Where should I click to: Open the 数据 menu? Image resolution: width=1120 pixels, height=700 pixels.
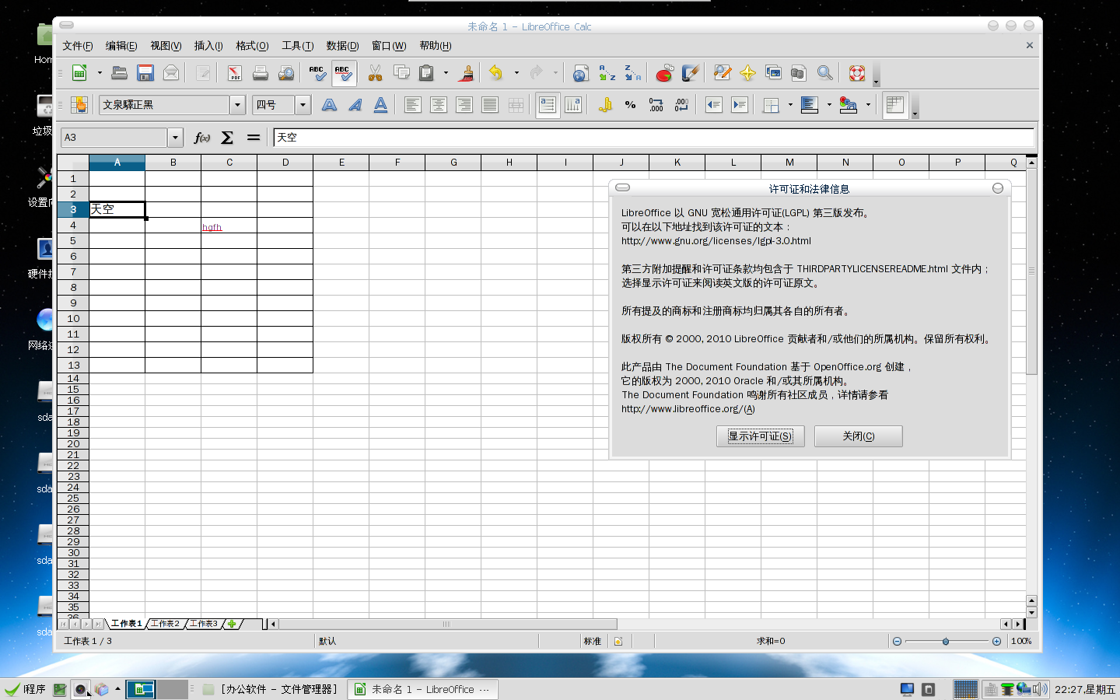point(342,46)
